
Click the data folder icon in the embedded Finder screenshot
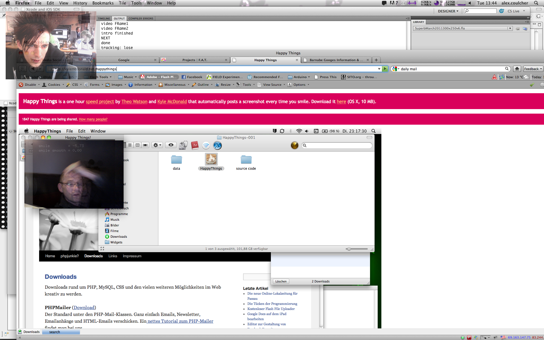176,160
